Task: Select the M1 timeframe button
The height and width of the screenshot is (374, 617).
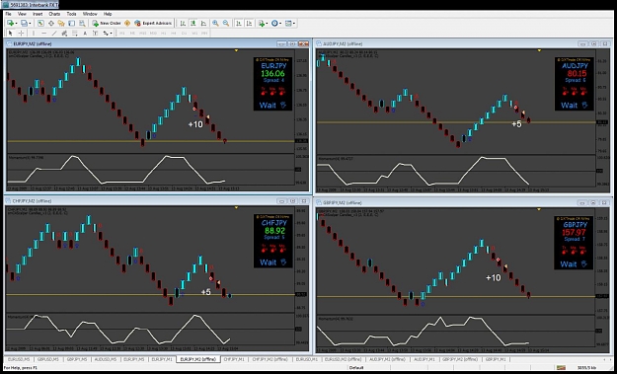Action: coord(122,34)
